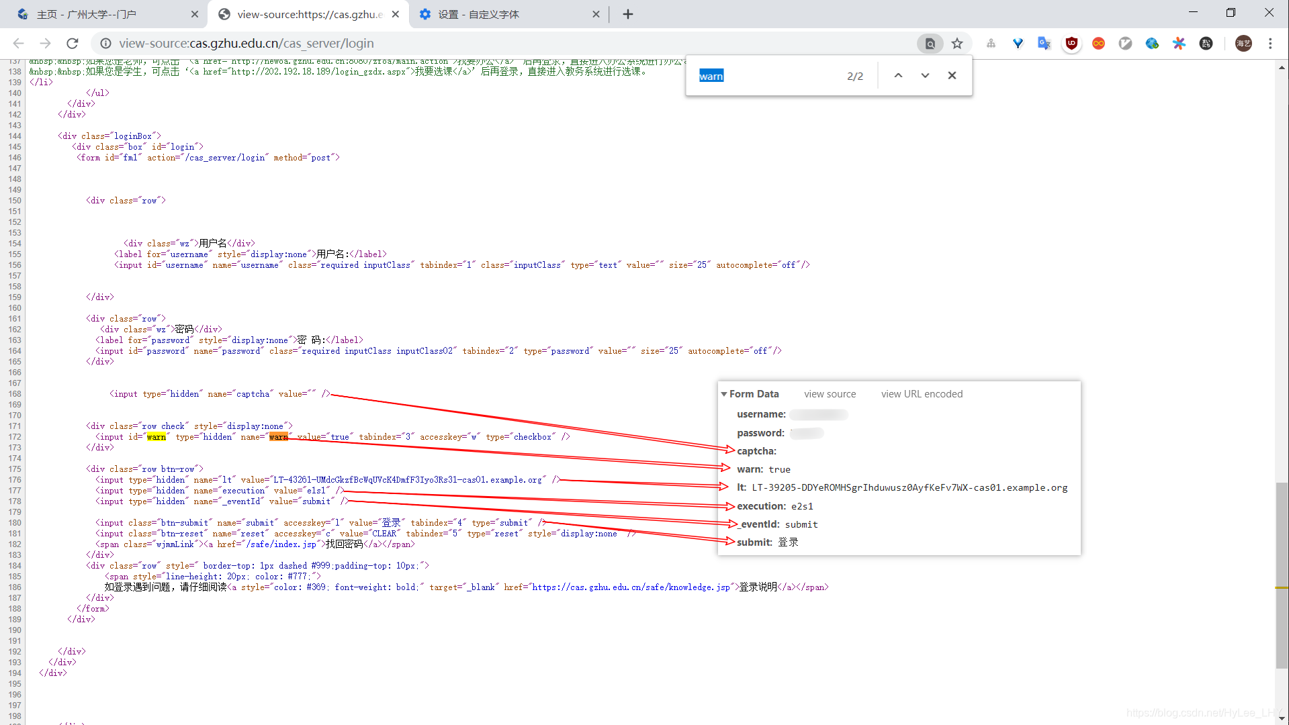Open the Google Translate extension
Screen dimensions: 1289x725
(1044, 44)
